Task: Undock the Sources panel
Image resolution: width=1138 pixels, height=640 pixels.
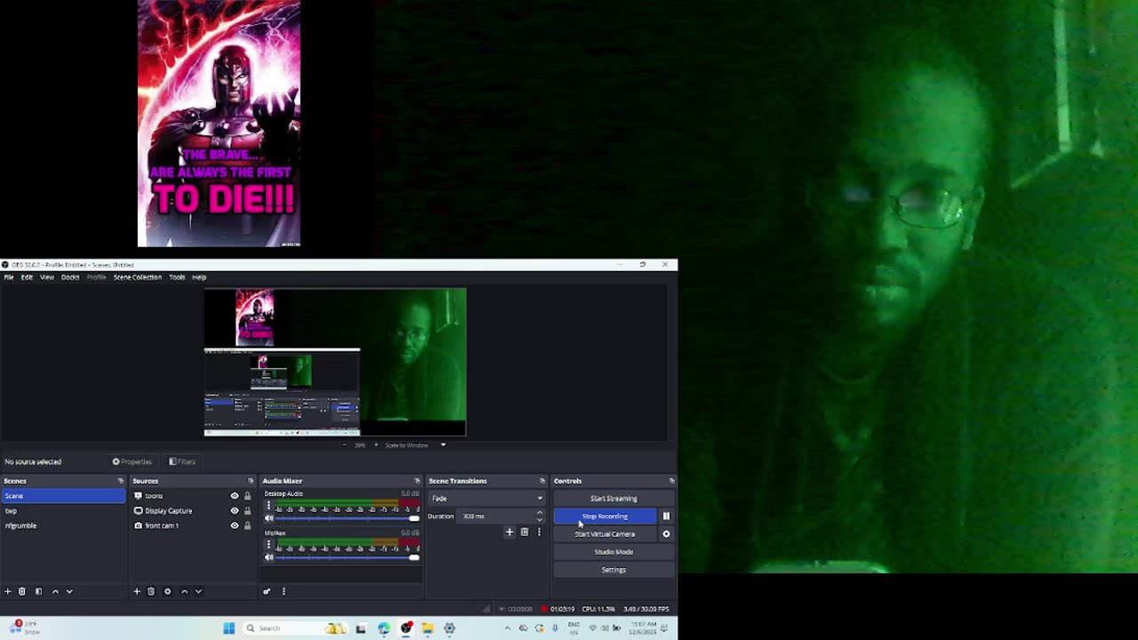Action: 251,481
